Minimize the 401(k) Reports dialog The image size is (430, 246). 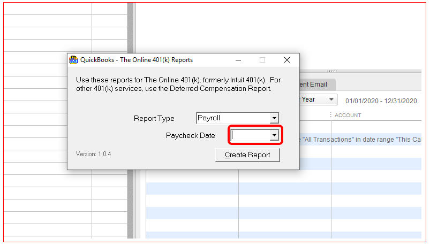tap(238, 60)
